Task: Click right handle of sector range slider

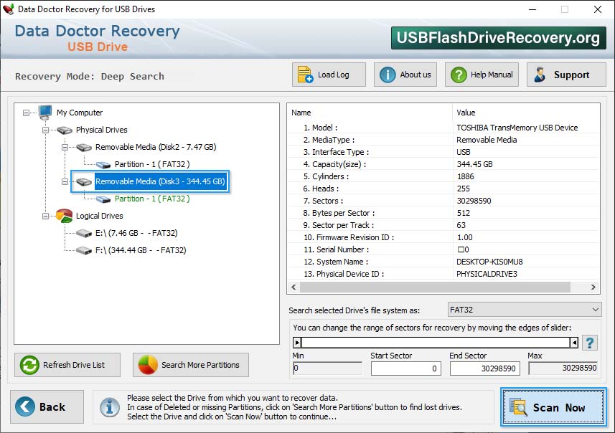Action: (574, 343)
